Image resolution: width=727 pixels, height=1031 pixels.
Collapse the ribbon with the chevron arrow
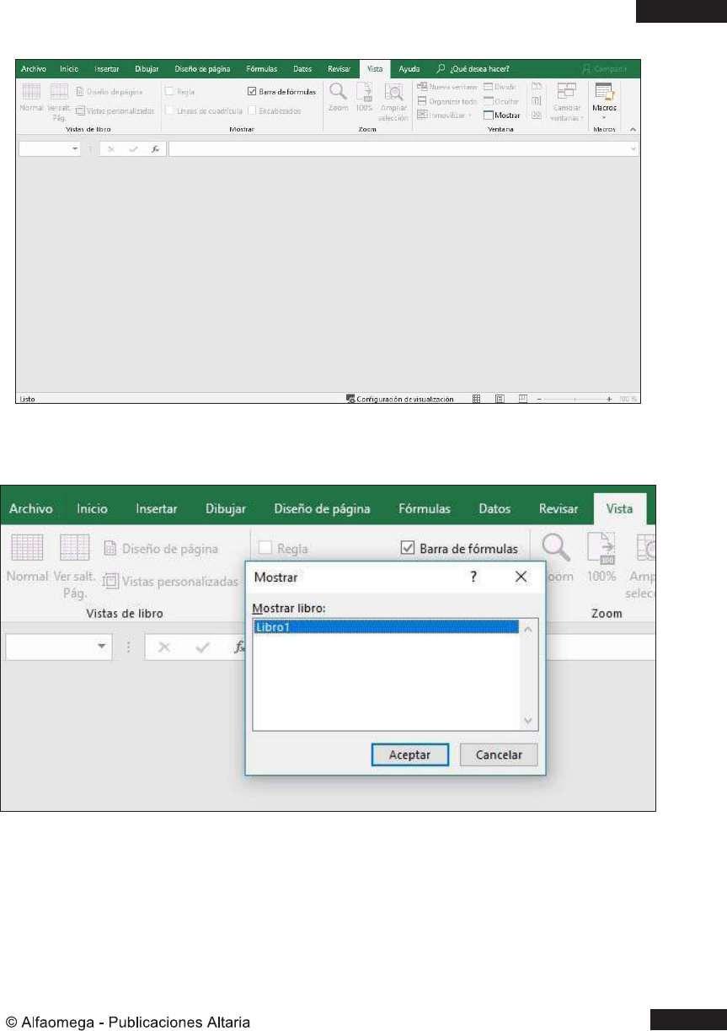pos(633,129)
